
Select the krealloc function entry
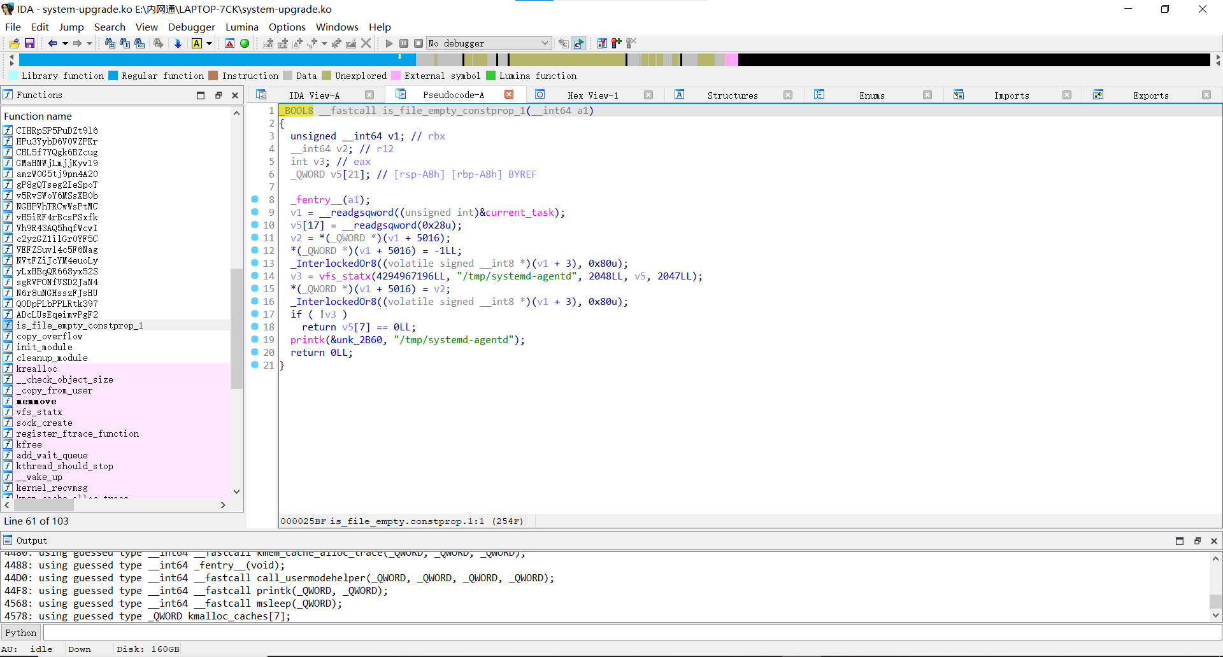click(37, 369)
